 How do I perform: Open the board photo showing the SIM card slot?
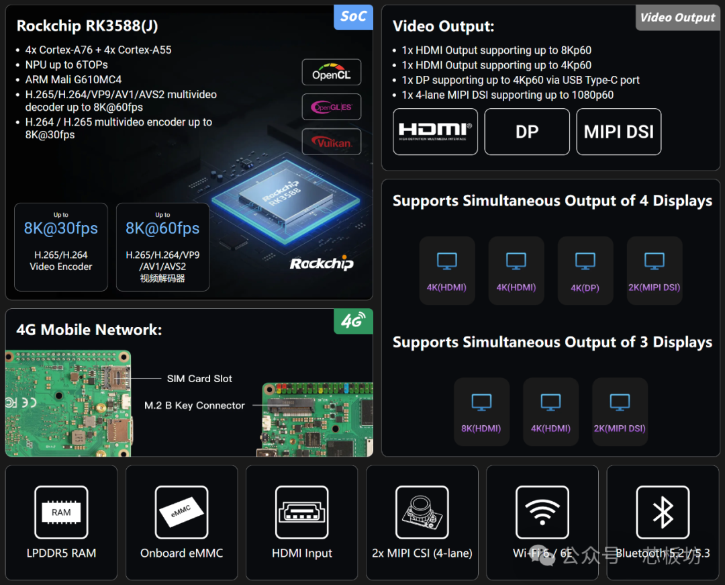click(x=68, y=403)
